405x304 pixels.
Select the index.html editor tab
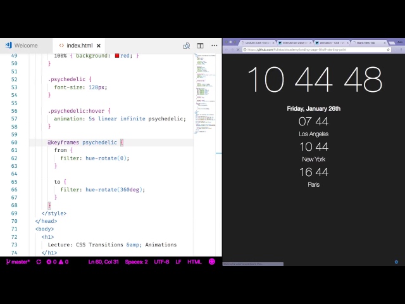pos(79,46)
